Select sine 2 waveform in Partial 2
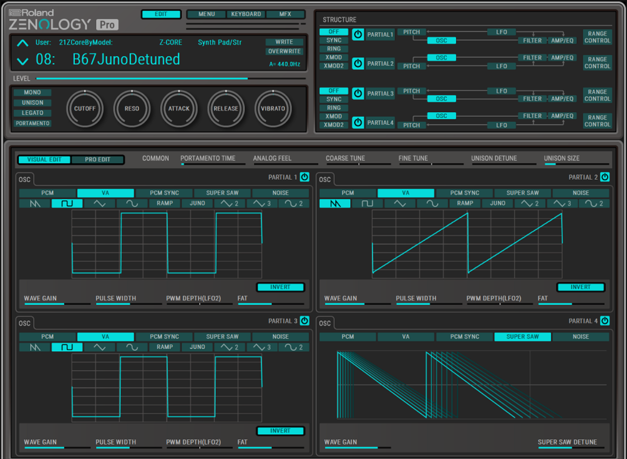Screen dimensions: 627x459 pyautogui.click(x=594, y=203)
